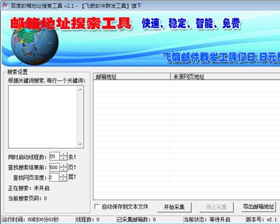Click 当前搜索页码: 0 status text
This screenshot has width=280, height=224.
point(27,198)
